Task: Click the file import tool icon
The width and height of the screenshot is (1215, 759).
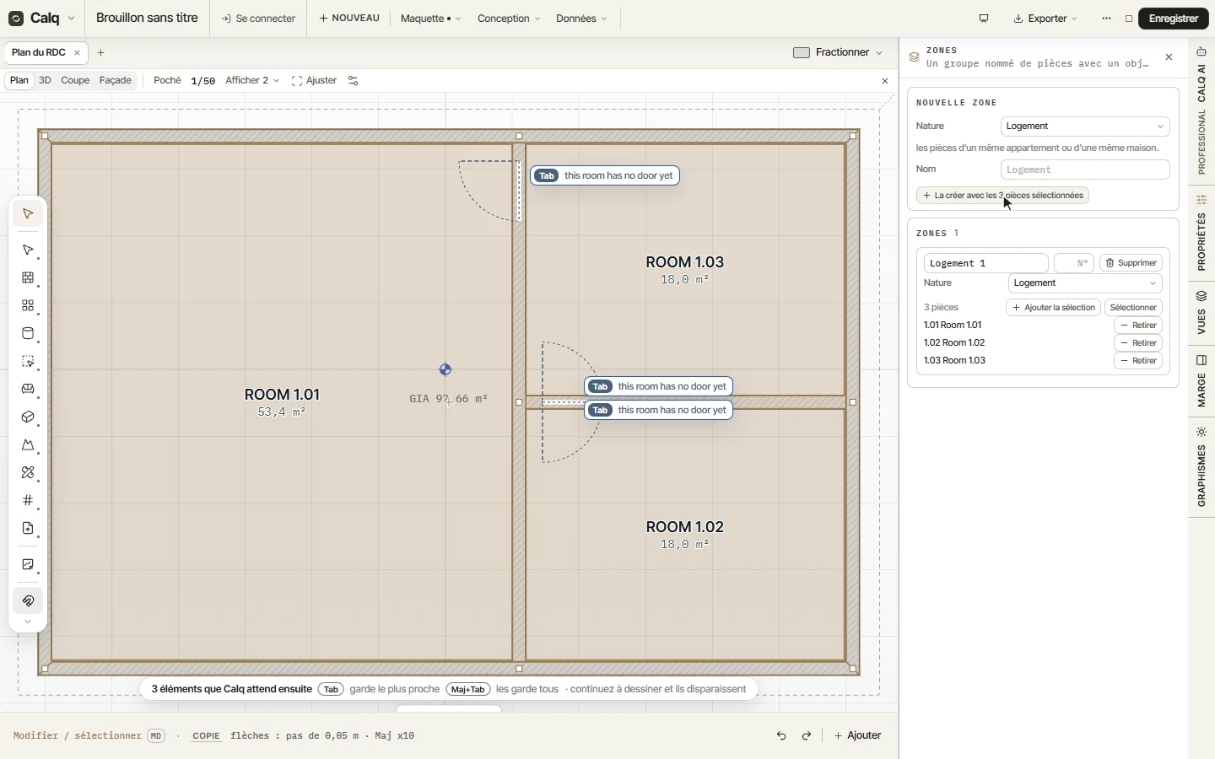Action: tap(28, 528)
